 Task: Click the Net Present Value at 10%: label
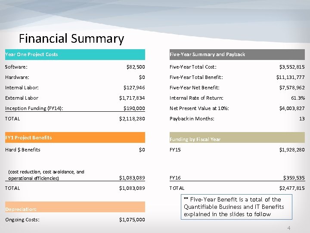pyautogui.click(x=199, y=108)
